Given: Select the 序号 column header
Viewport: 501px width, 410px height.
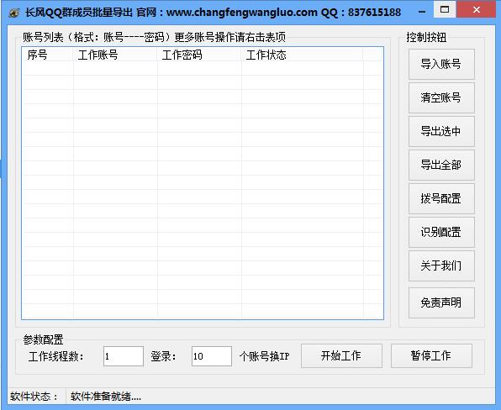Looking at the screenshot, I should tap(48, 55).
